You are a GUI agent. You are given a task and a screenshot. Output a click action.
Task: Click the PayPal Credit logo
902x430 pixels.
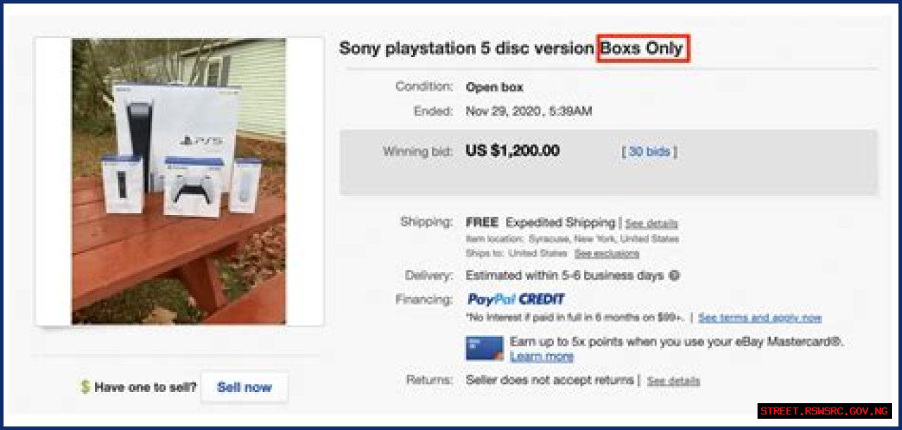[516, 299]
